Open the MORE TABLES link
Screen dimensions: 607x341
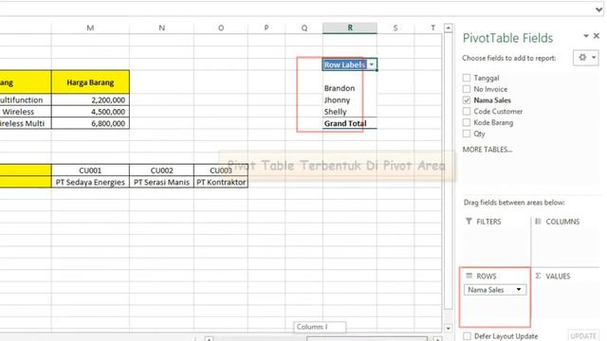487,150
